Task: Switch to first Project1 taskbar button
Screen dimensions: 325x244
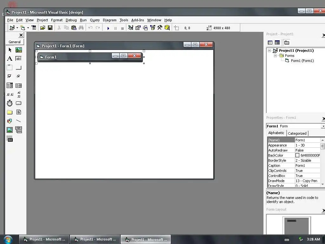Action: (x=44, y=239)
